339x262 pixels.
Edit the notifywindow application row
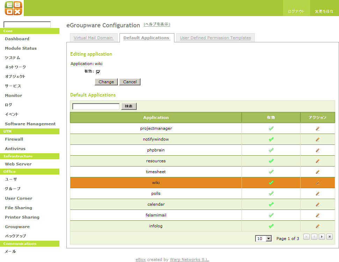pyautogui.click(x=317, y=139)
